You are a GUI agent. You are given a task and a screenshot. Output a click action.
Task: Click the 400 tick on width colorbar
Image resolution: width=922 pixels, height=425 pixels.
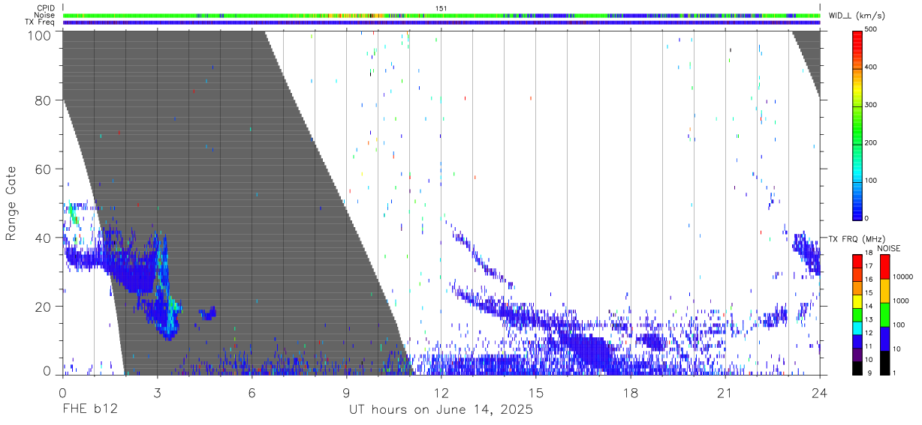coord(872,67)
